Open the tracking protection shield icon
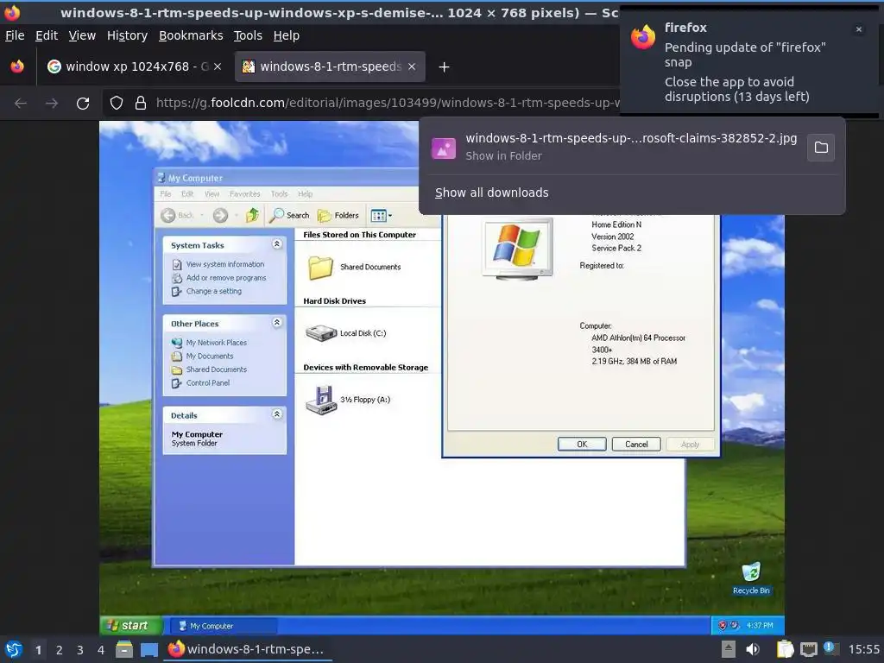This screenshot has width=884, height=663. (117, 104)
